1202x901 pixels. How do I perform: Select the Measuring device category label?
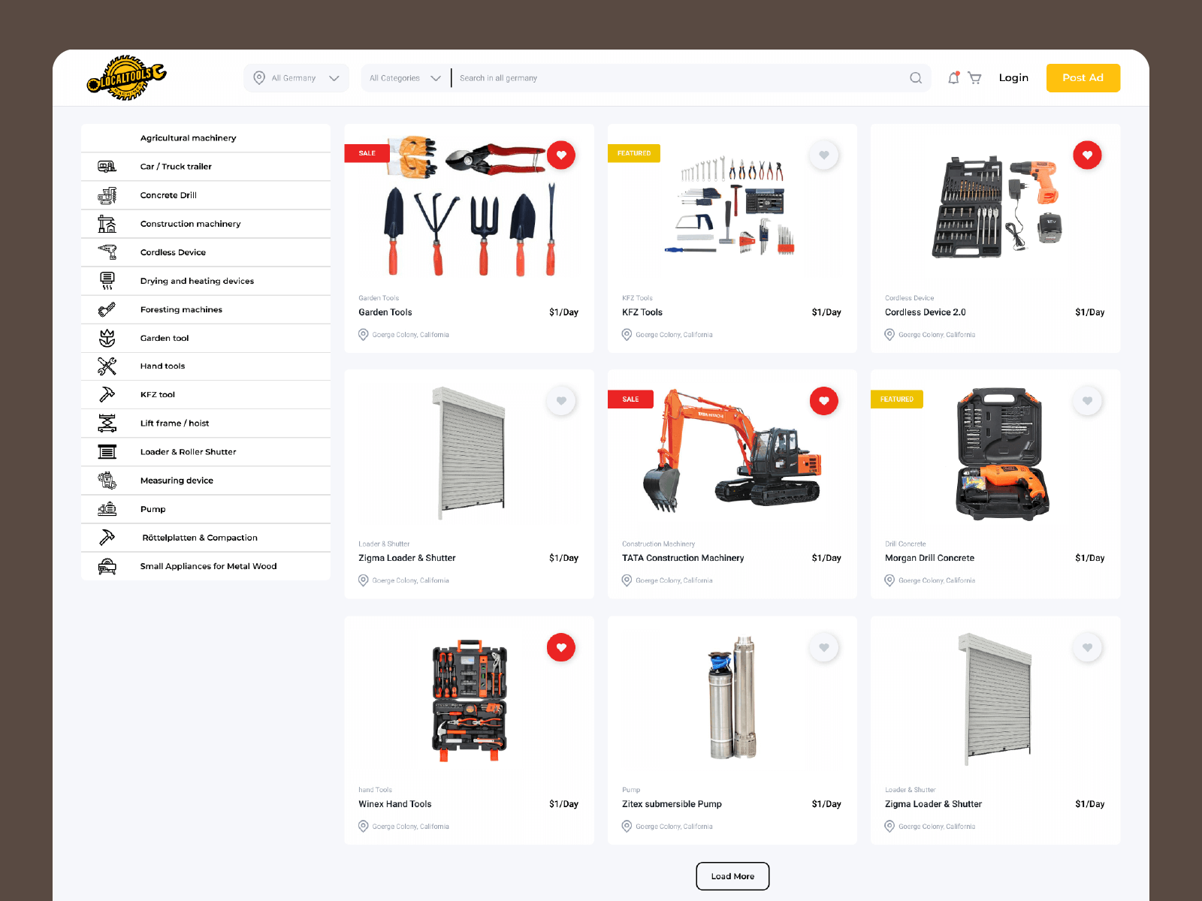tap(177, 481)
